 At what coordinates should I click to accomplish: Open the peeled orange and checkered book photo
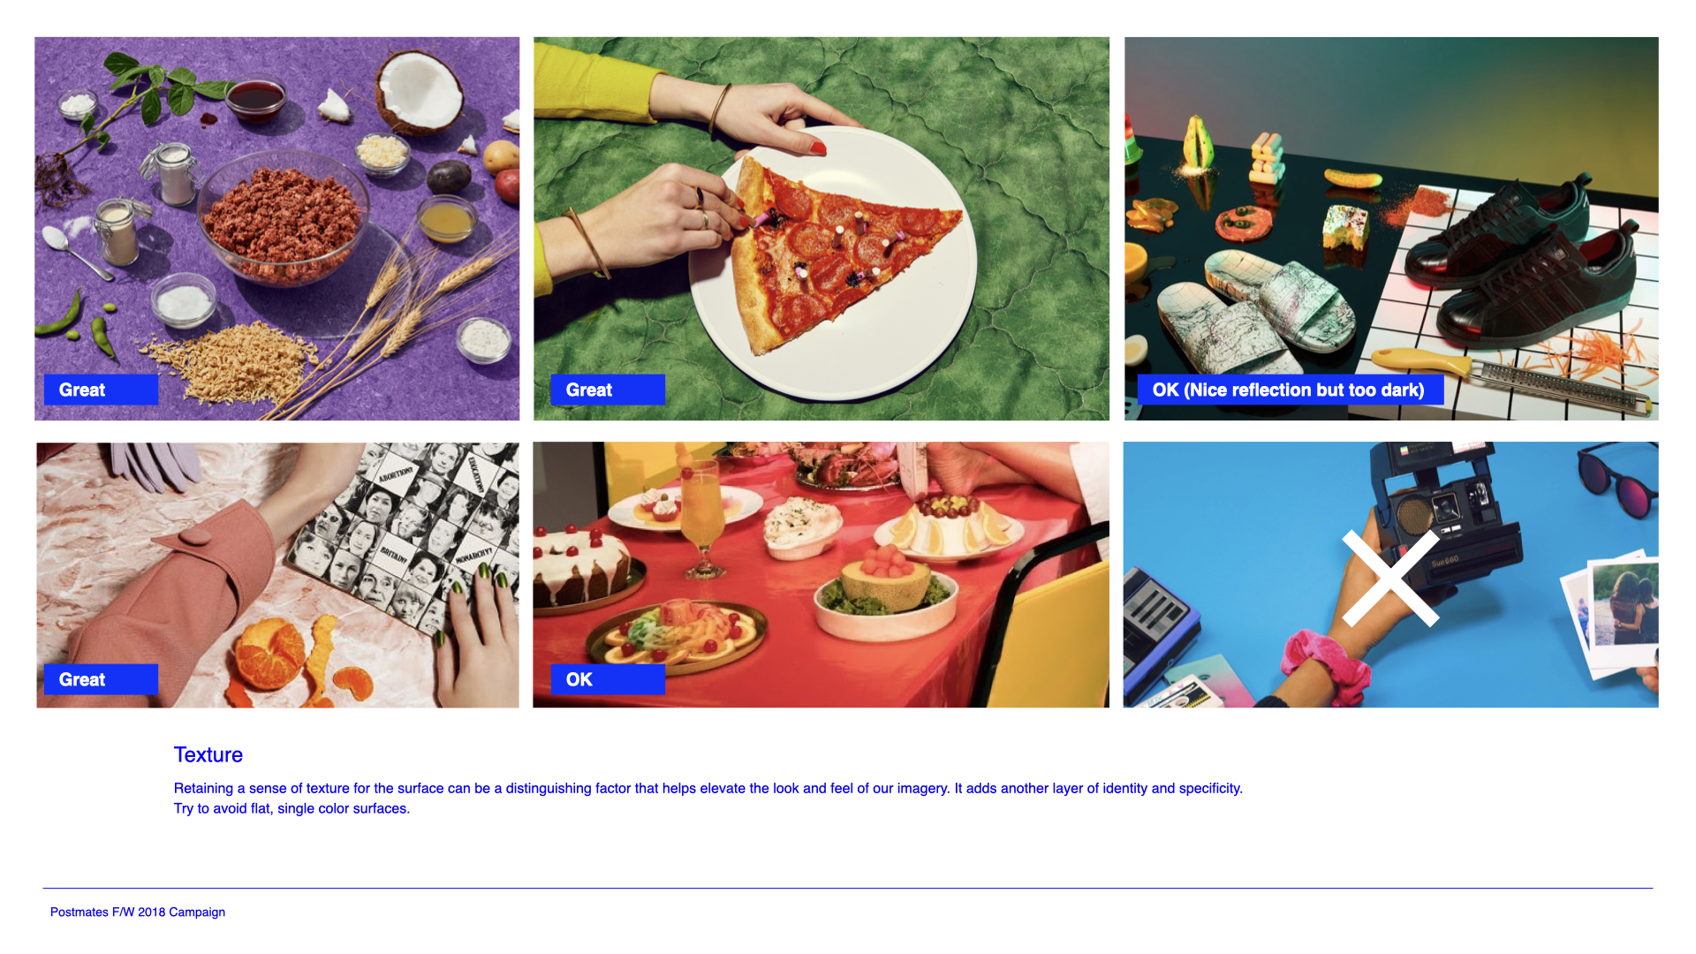pyautogui.click(x=277, y=575)
